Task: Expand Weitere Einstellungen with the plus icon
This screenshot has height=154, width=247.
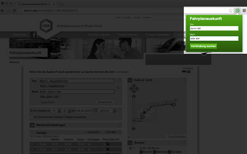Action: pos(32,125)
